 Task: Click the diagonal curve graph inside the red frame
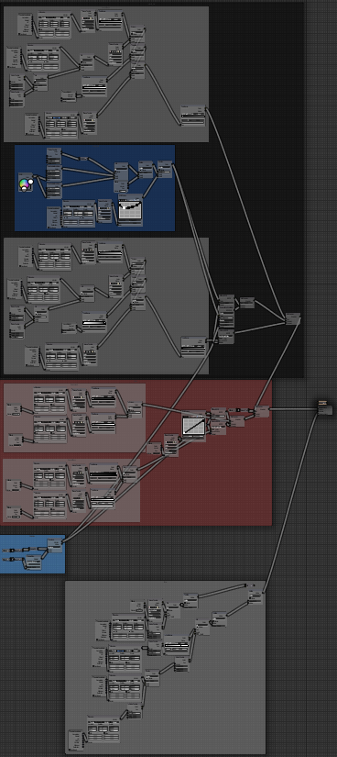[194, 426]
